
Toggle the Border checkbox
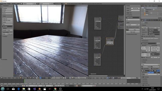142,57
